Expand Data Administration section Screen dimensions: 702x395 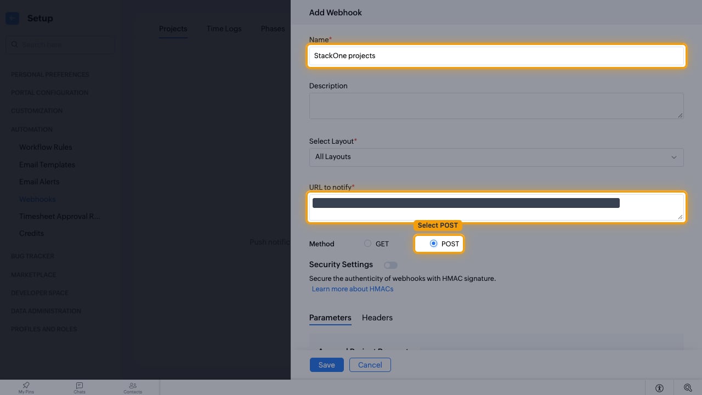click(x=46, y=311)
